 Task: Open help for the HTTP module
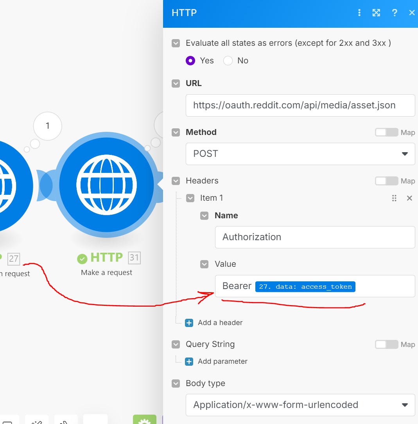point(395,13)
